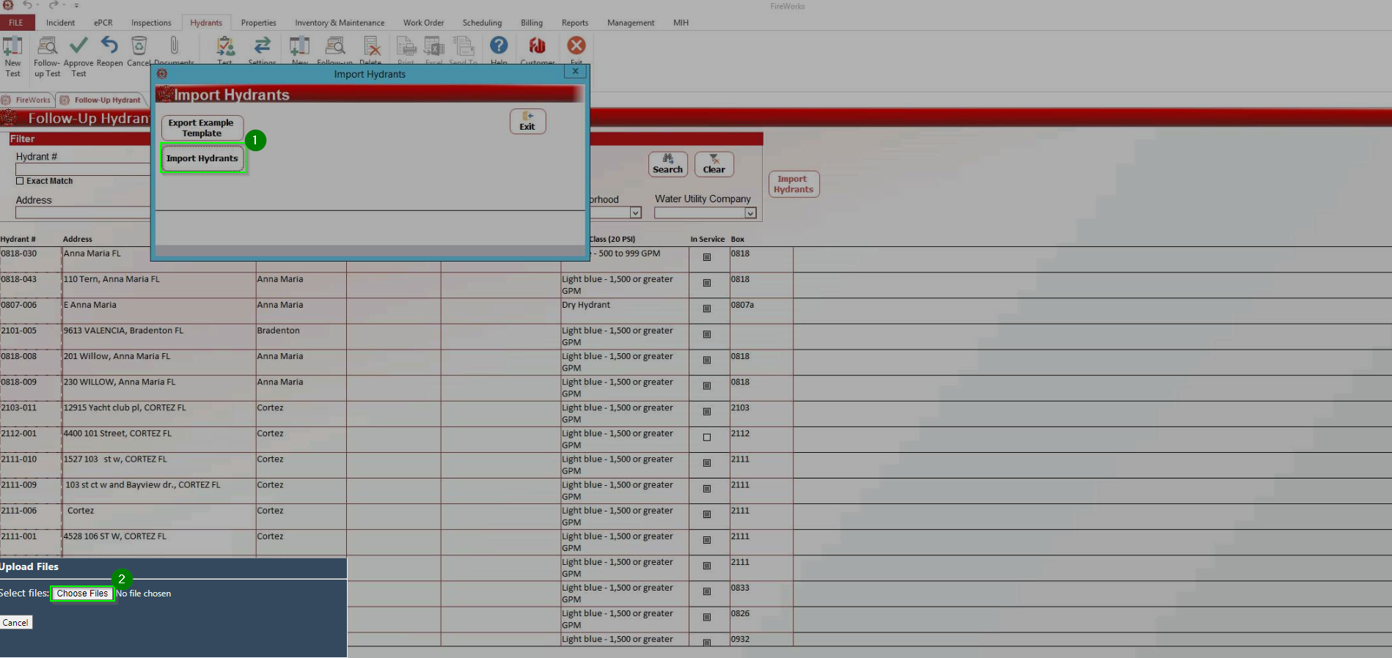The height and width of the screenshot is (658, 1392).
Task: Open the Reports ribbon tab
Action: coord(574,23)
